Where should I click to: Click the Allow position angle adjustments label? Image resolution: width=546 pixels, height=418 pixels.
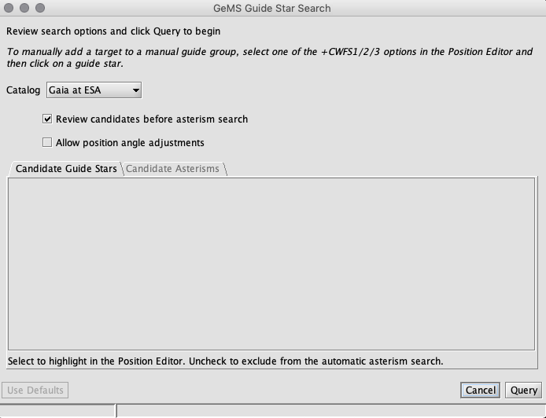tap(130, 143)
